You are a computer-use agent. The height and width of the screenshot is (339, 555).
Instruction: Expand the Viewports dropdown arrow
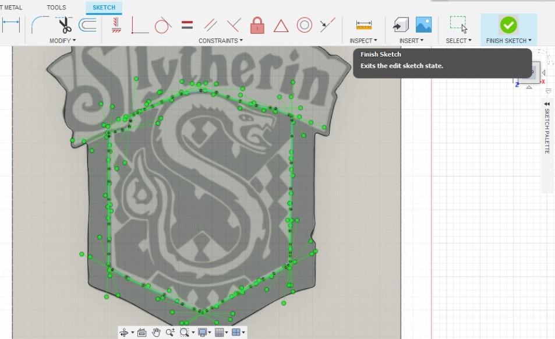coord(243,333)
